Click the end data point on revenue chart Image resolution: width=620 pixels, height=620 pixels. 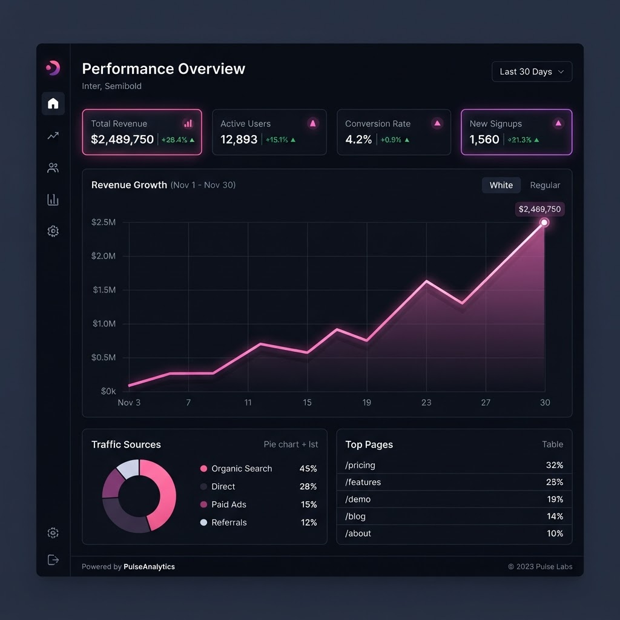(544, 223)
